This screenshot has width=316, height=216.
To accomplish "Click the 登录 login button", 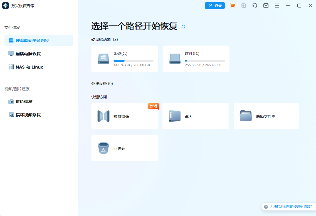I will (215, 6).
